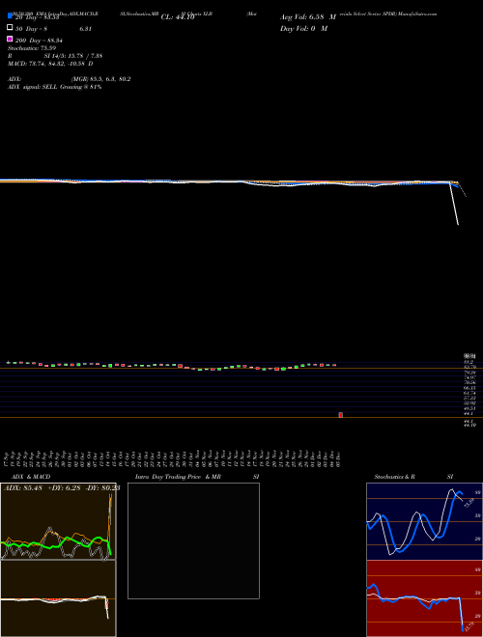
Task: Click the empty Intra Day Trading Price chart box
Action: tap(193, 540)
